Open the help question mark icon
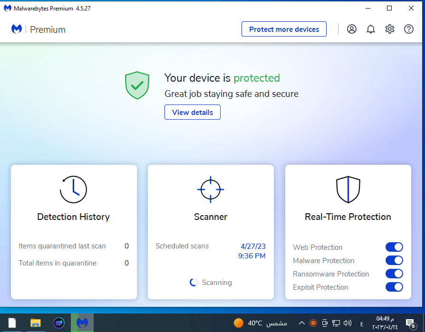425x332 pixels. click(409, 29)
